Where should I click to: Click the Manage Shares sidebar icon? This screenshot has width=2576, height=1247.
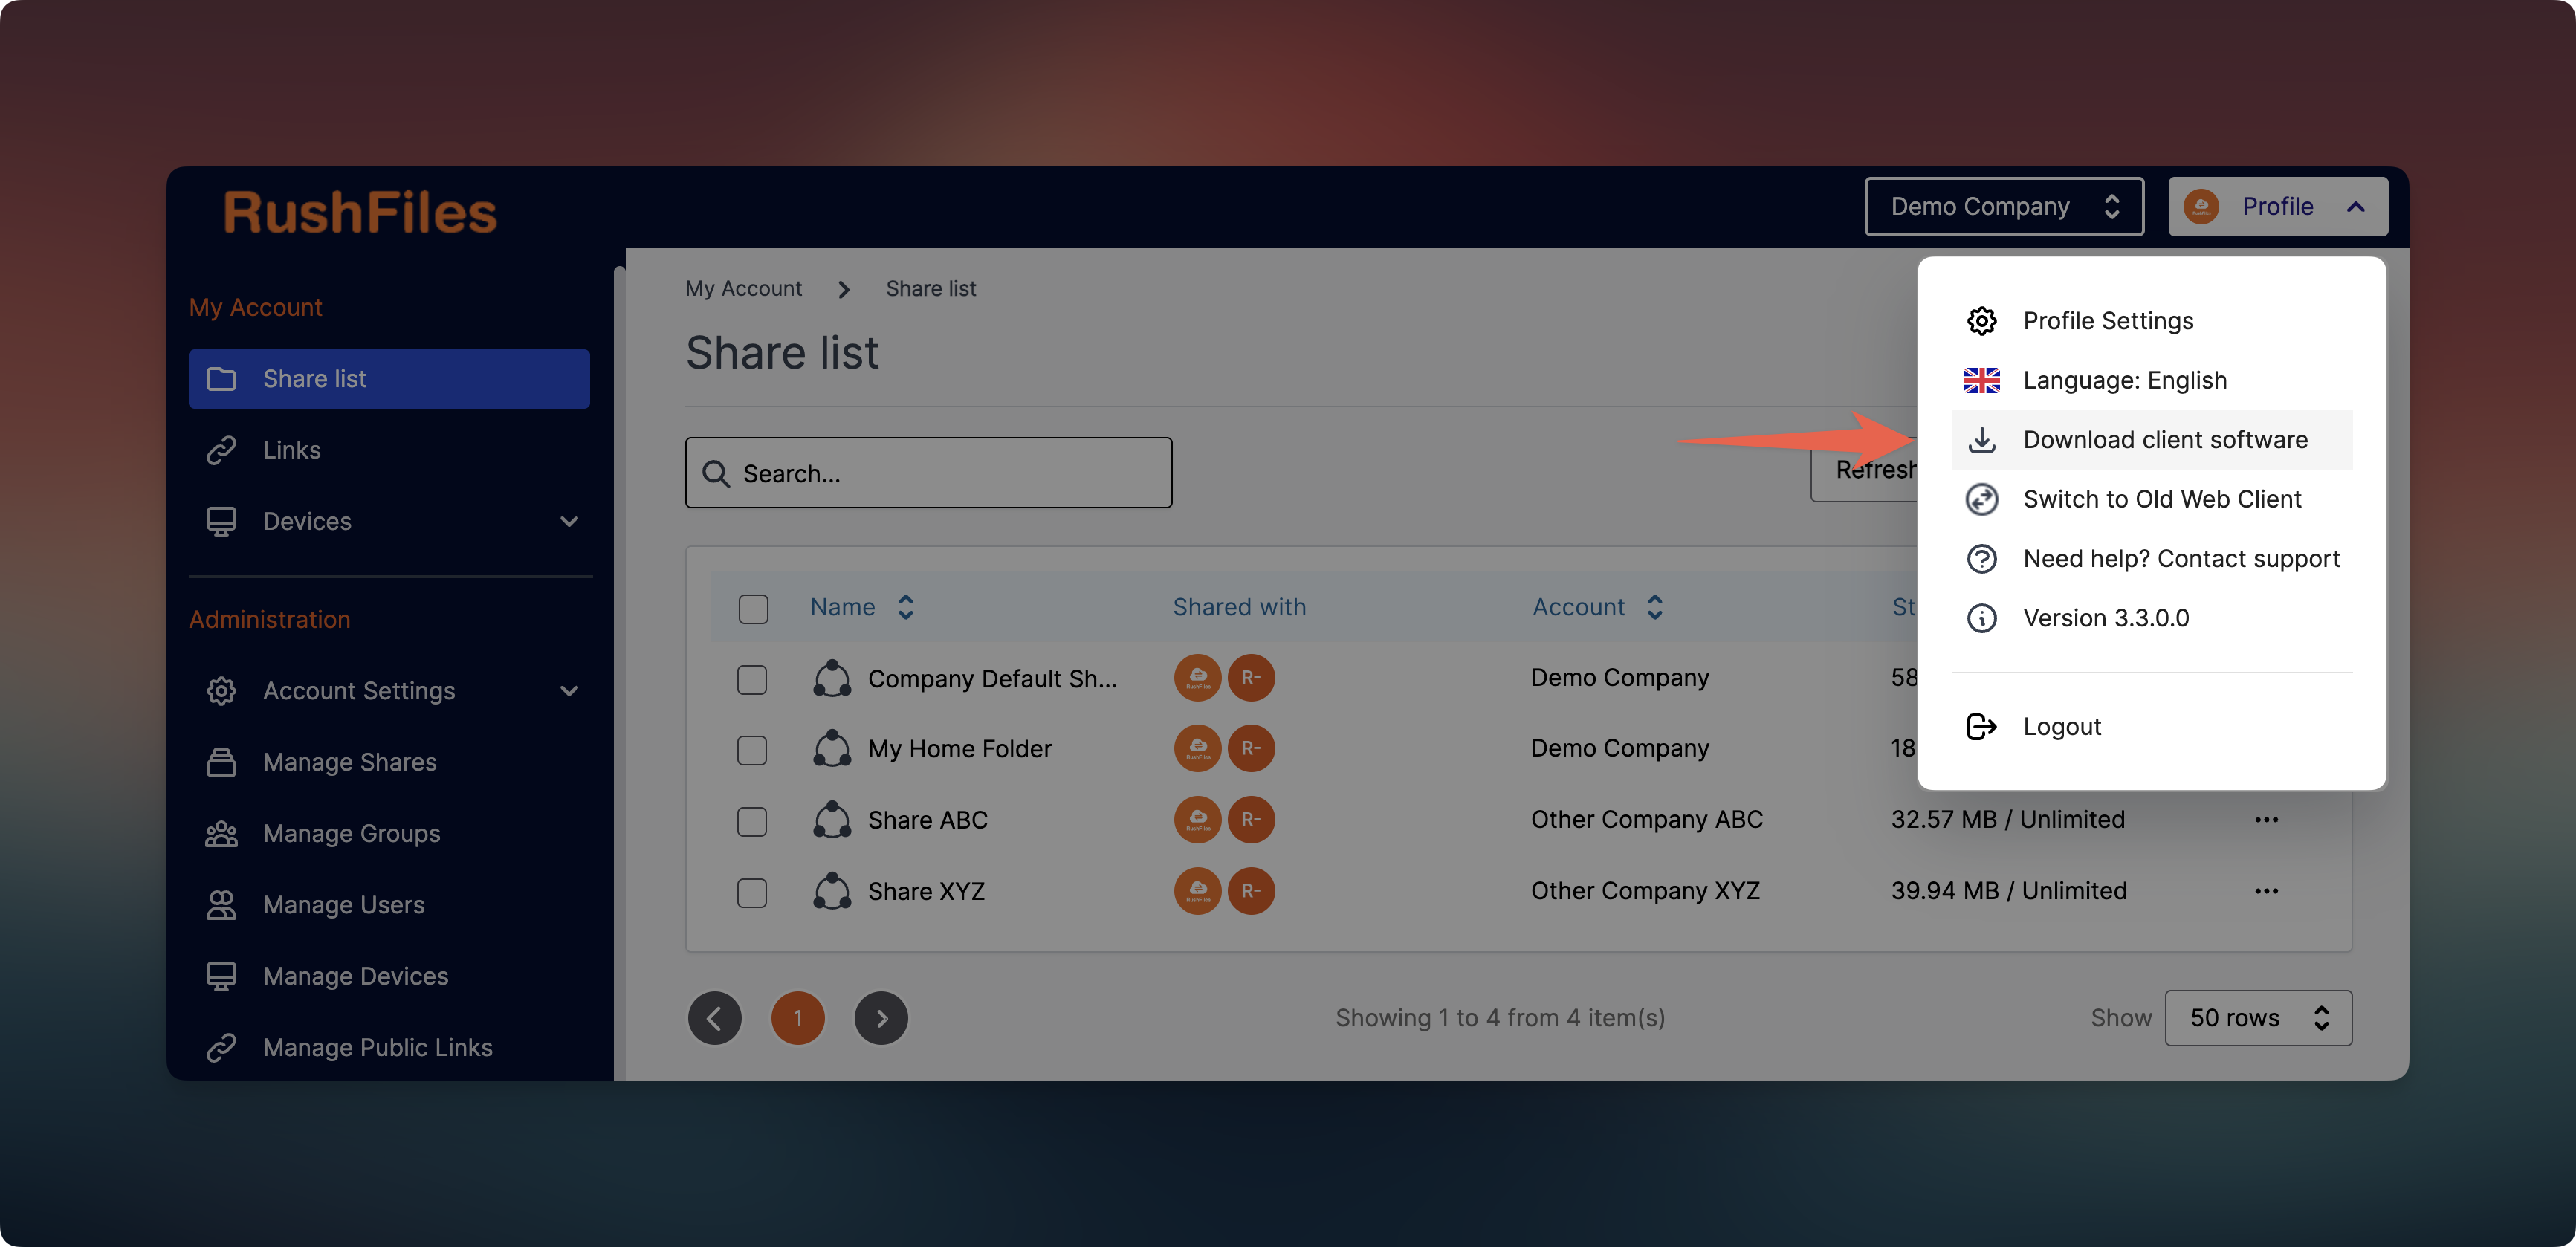(x=221, y=762)
